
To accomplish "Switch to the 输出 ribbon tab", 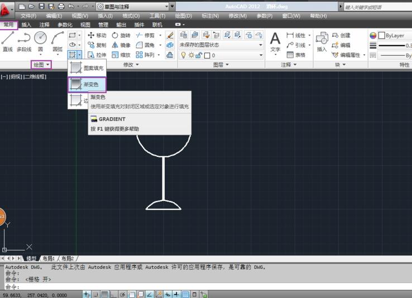I will point(121,25).
